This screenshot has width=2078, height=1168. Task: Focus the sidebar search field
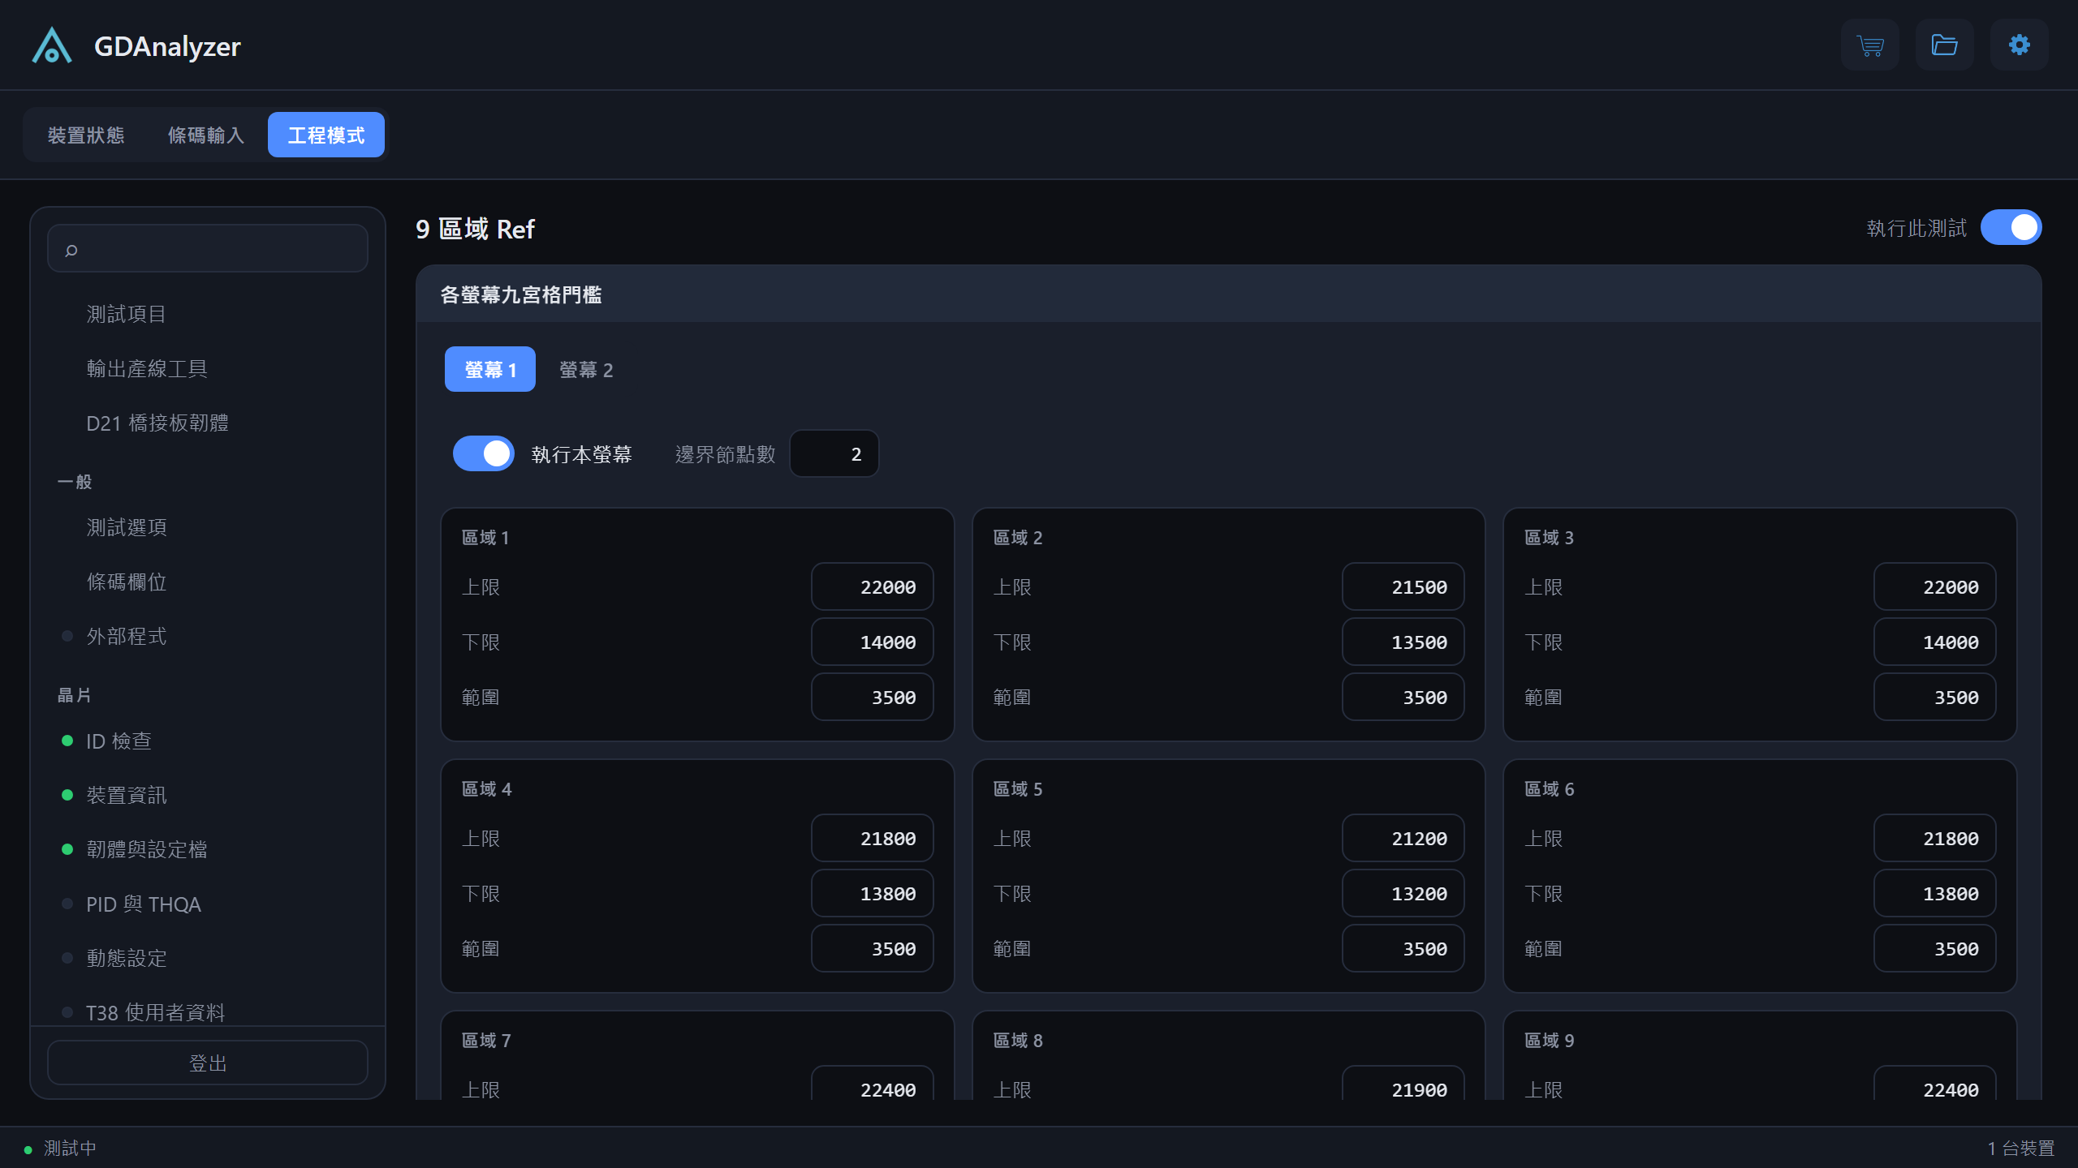click(208, 249)
